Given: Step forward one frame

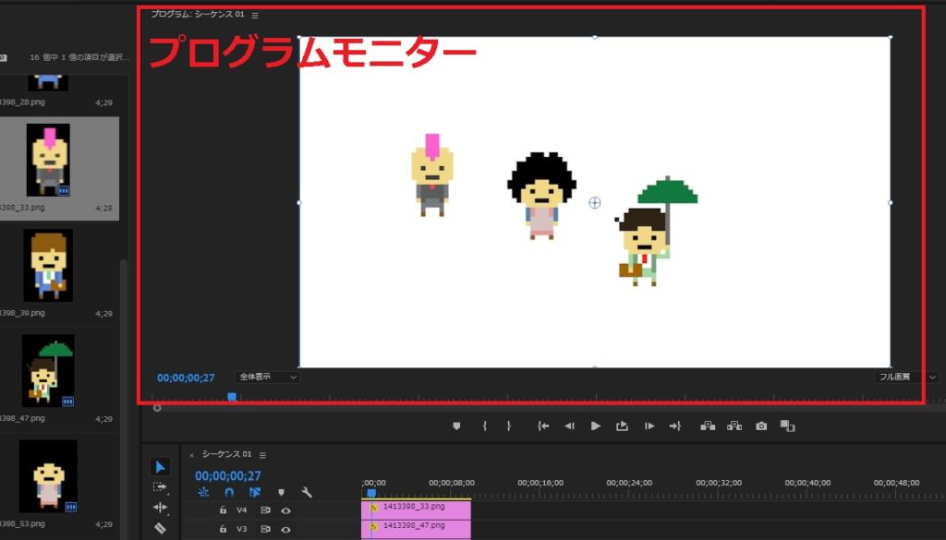Looking at the screenshot, I should click(649, 426).
